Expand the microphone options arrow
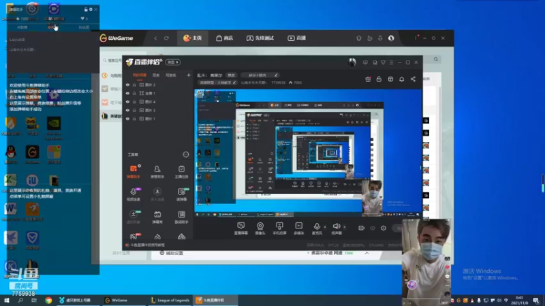This screenshot has height=306, width=545. pyautogui.click(x=325, y=227)
